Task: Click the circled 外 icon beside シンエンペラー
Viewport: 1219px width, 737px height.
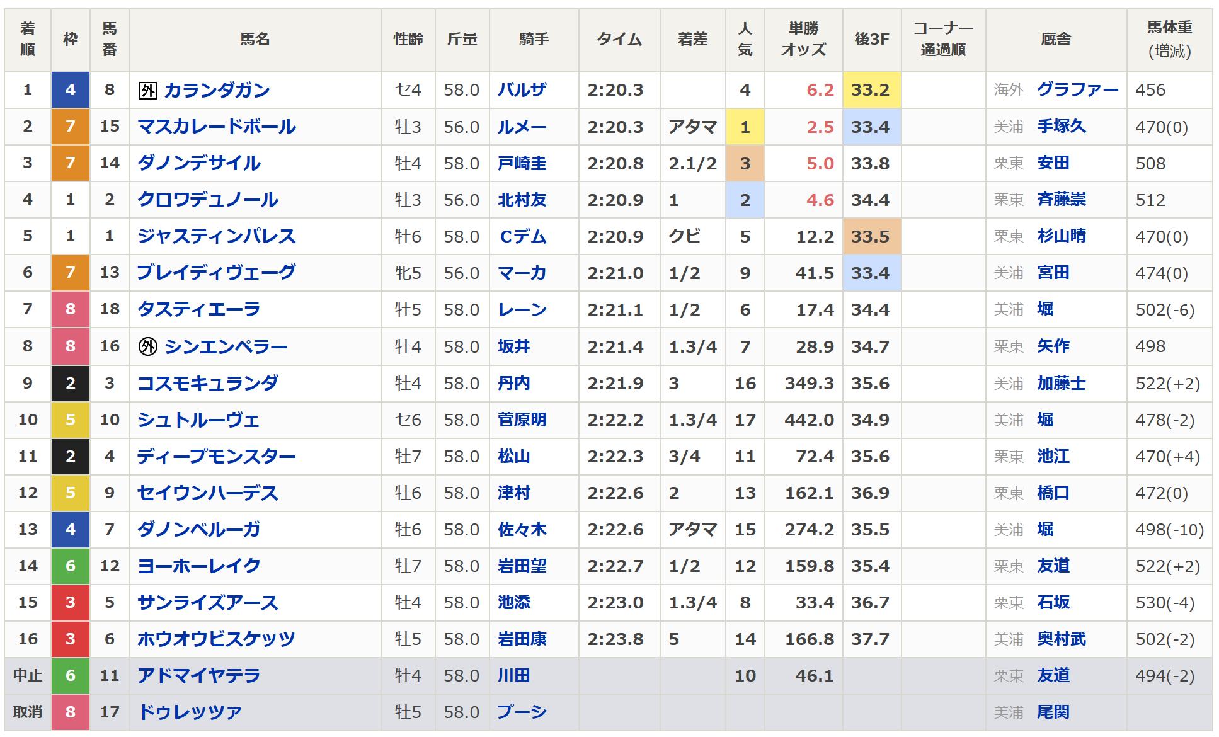Action: click(147, 346)
